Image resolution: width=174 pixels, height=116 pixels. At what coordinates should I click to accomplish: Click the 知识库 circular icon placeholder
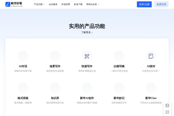pos(55,88)
